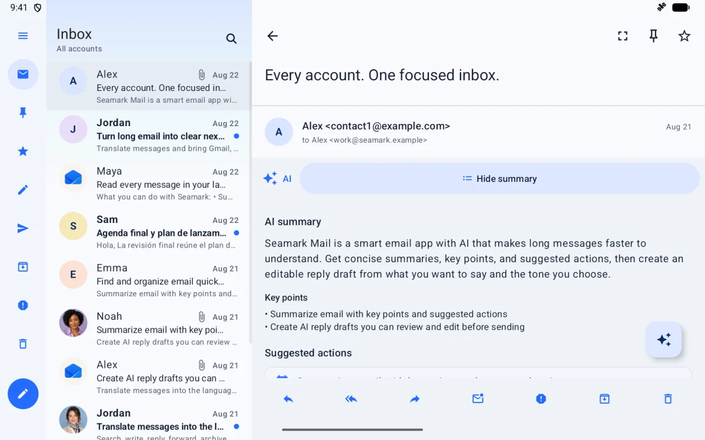
Task: Open Alex's email 'Every account. One focused in...'
Action: pyautogui.click(x=149, y=86)
